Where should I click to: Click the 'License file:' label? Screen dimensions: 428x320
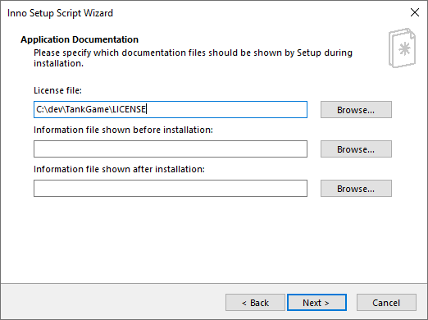click(57, 90)
